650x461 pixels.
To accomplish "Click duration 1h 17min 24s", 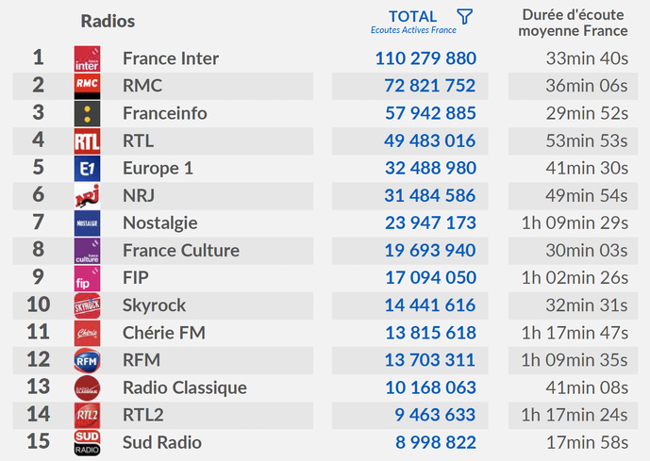I will 575,415.
